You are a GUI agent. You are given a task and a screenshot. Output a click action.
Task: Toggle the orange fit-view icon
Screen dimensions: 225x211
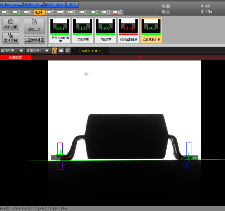pos(54,51)
